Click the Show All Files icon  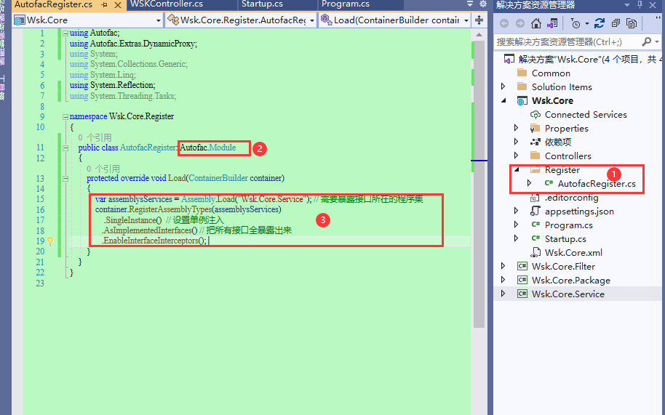tap(632, 23)
